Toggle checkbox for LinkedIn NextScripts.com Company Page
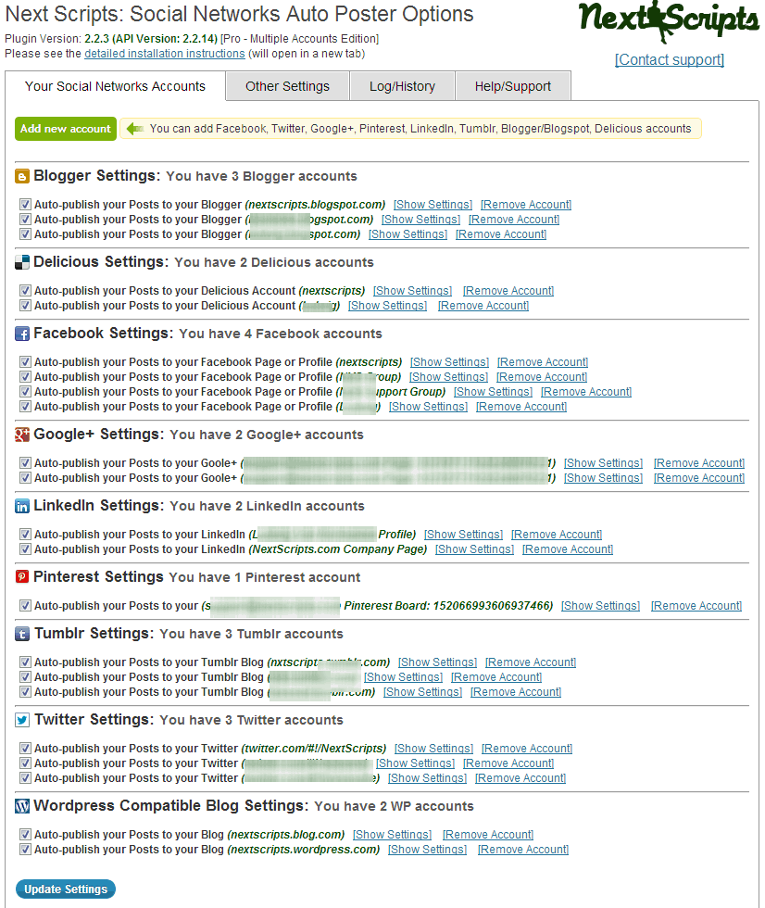Viewport: 765px width, 908px height. (25, 549)
